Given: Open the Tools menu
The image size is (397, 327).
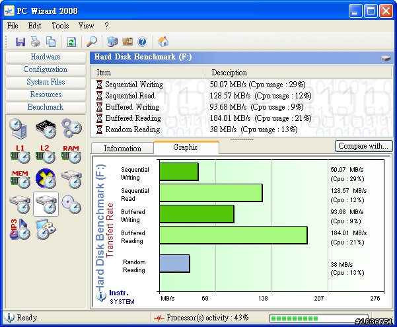Looking at the screenshot, I should click(x=60, y=26).
